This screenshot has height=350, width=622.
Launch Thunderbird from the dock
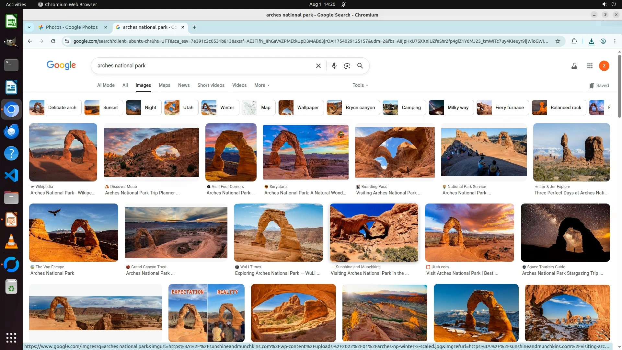[11, 132]
